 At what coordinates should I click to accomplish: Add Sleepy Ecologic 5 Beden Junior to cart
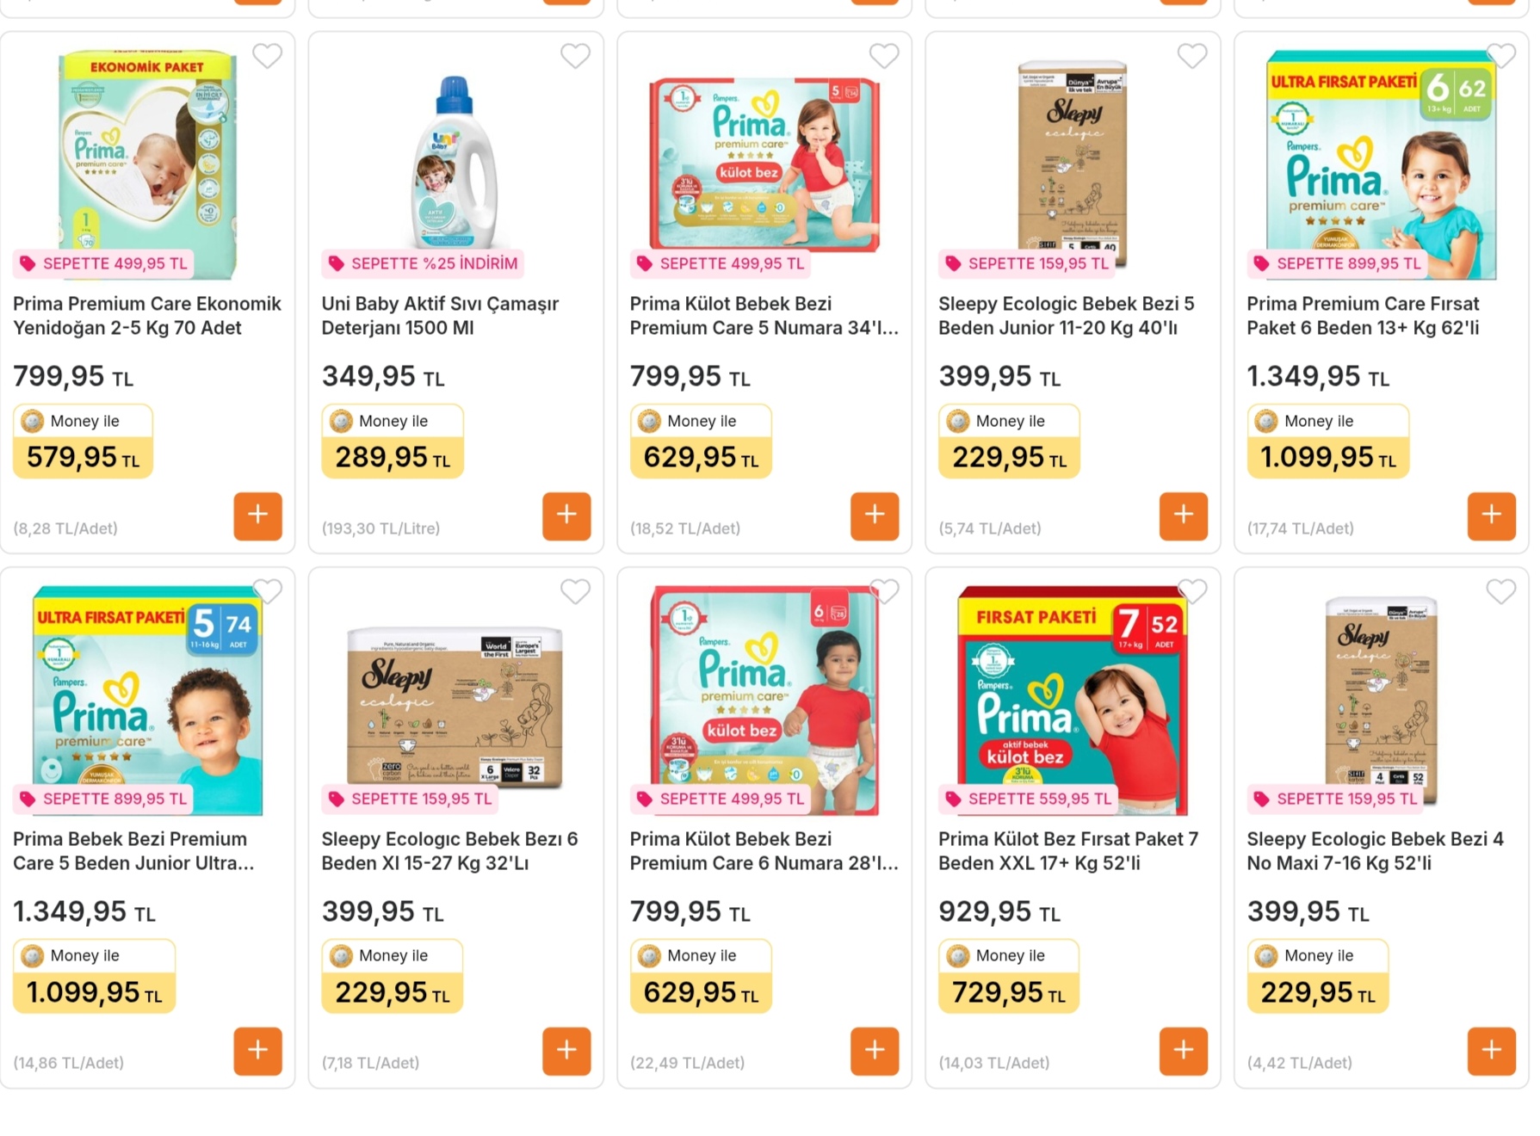click(1183, 516)
